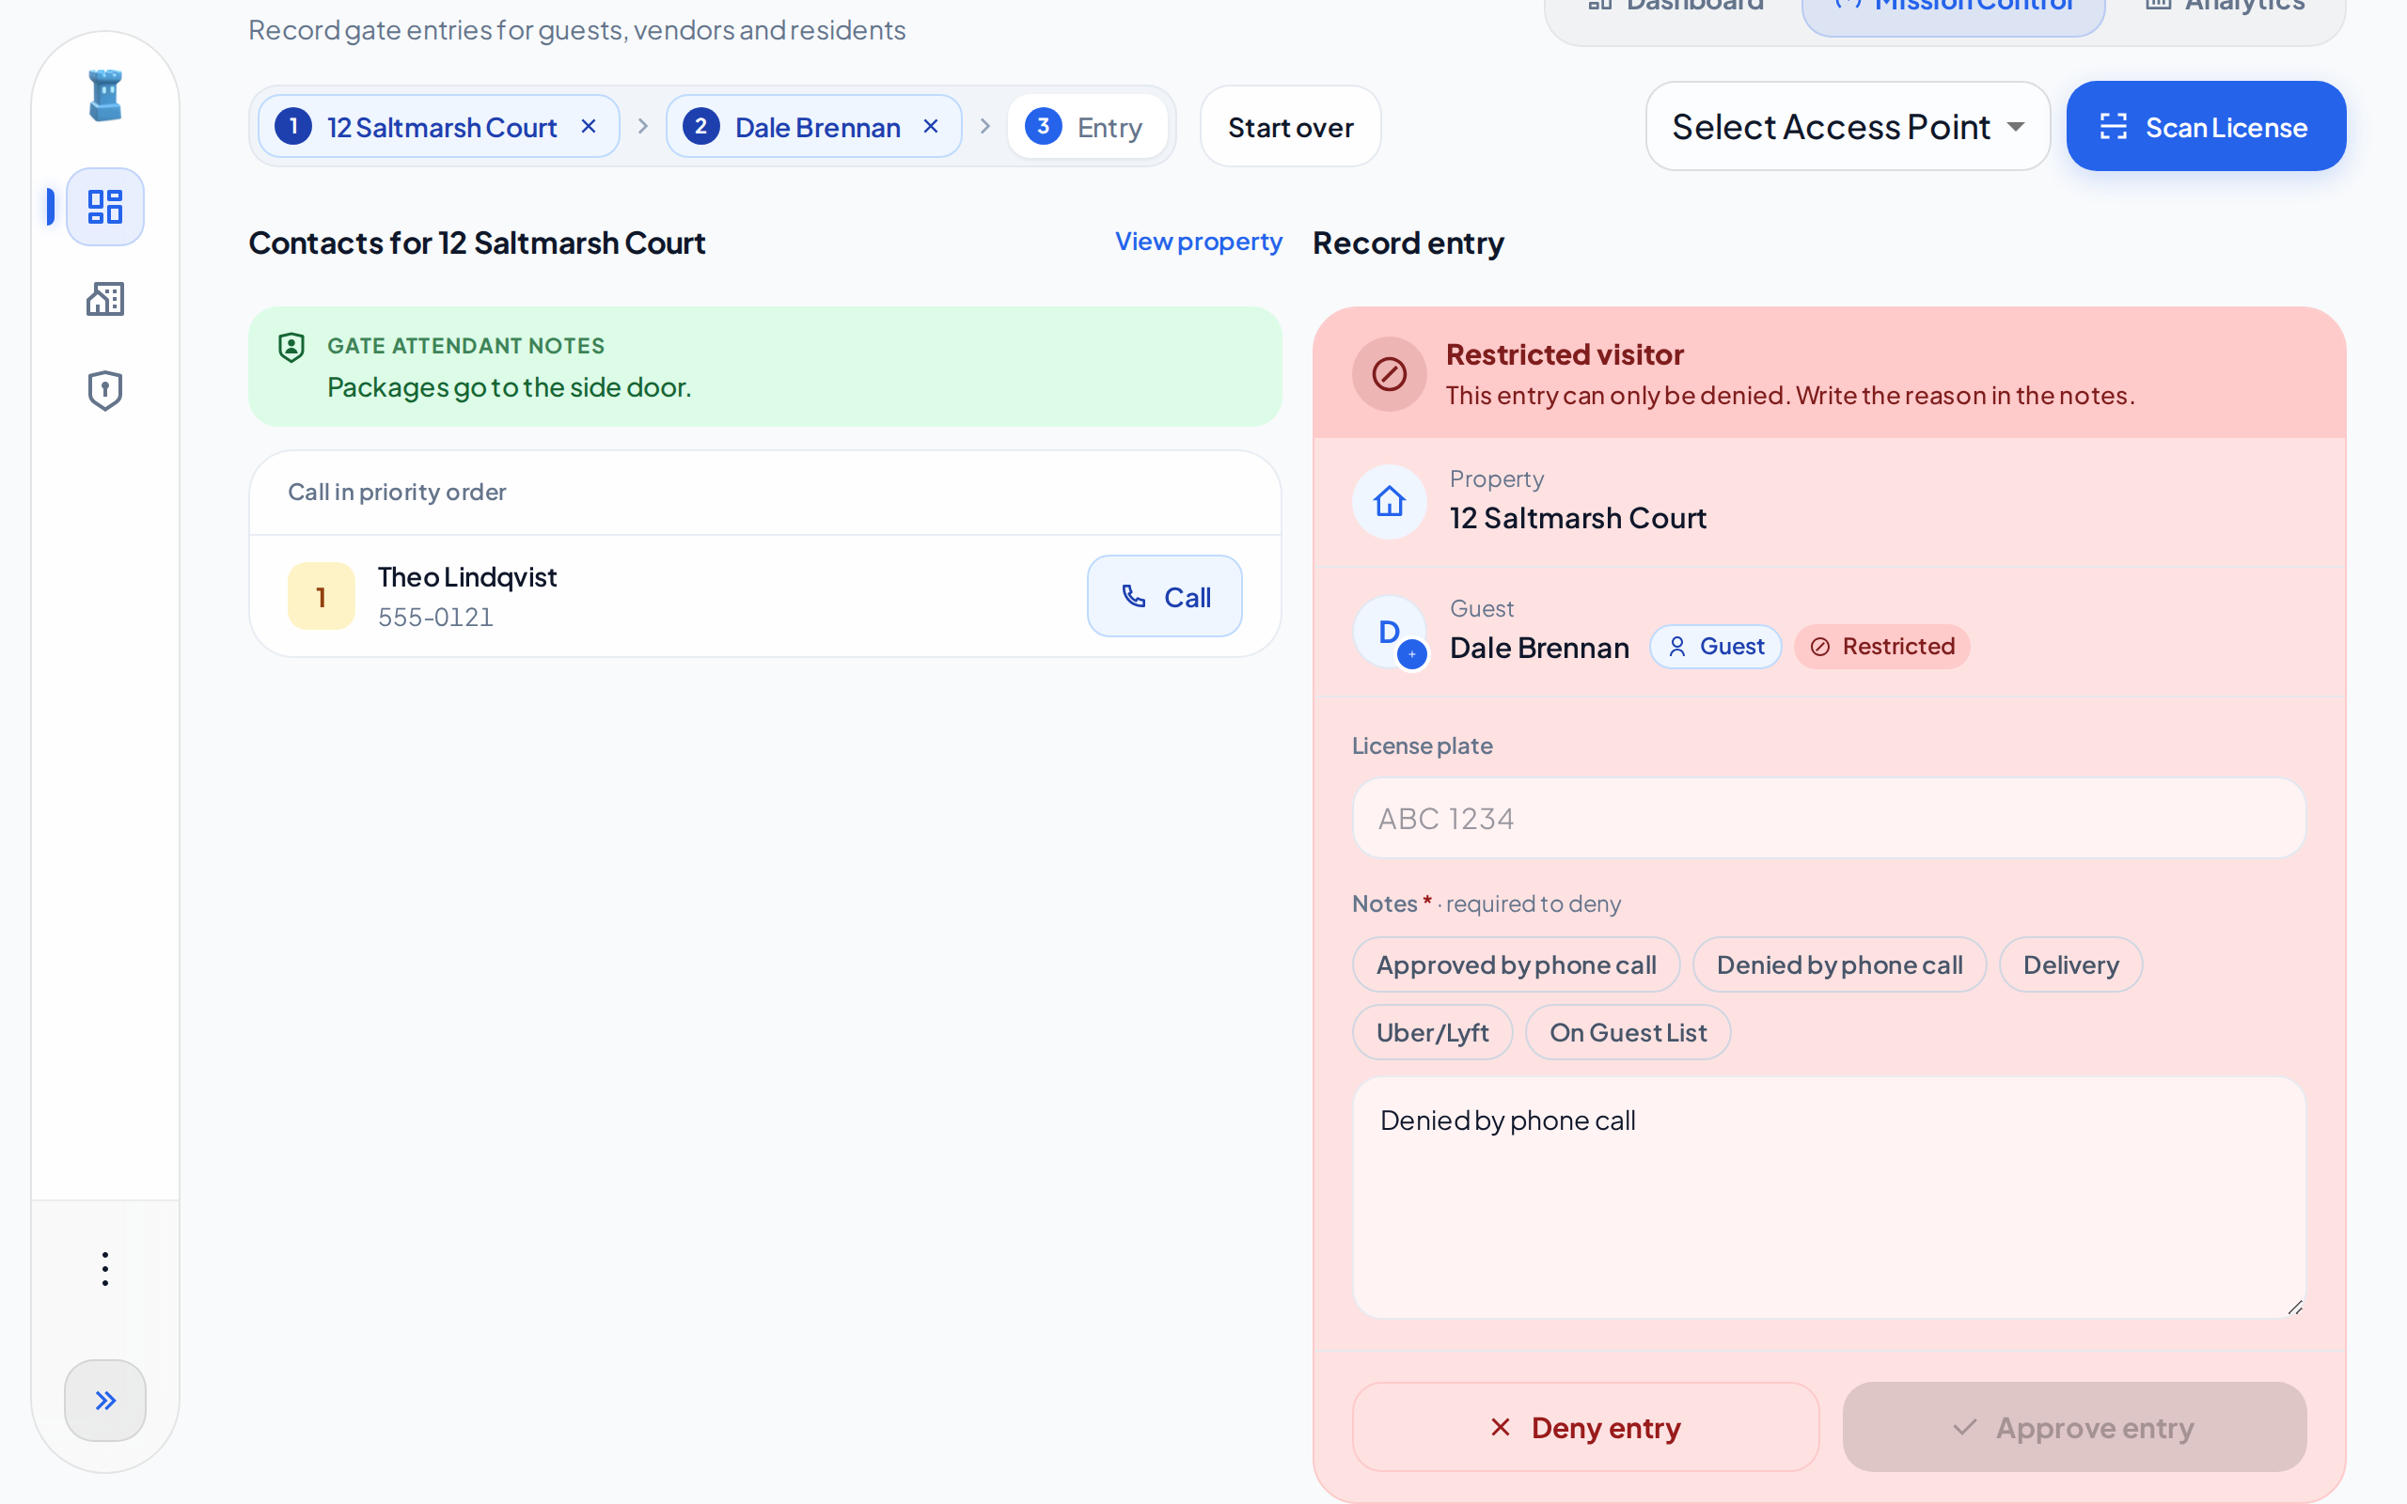The image size is (2407, 1504).
Task: Click Dale Brennan's avatar icon
Action: (x=1389, y=632)
